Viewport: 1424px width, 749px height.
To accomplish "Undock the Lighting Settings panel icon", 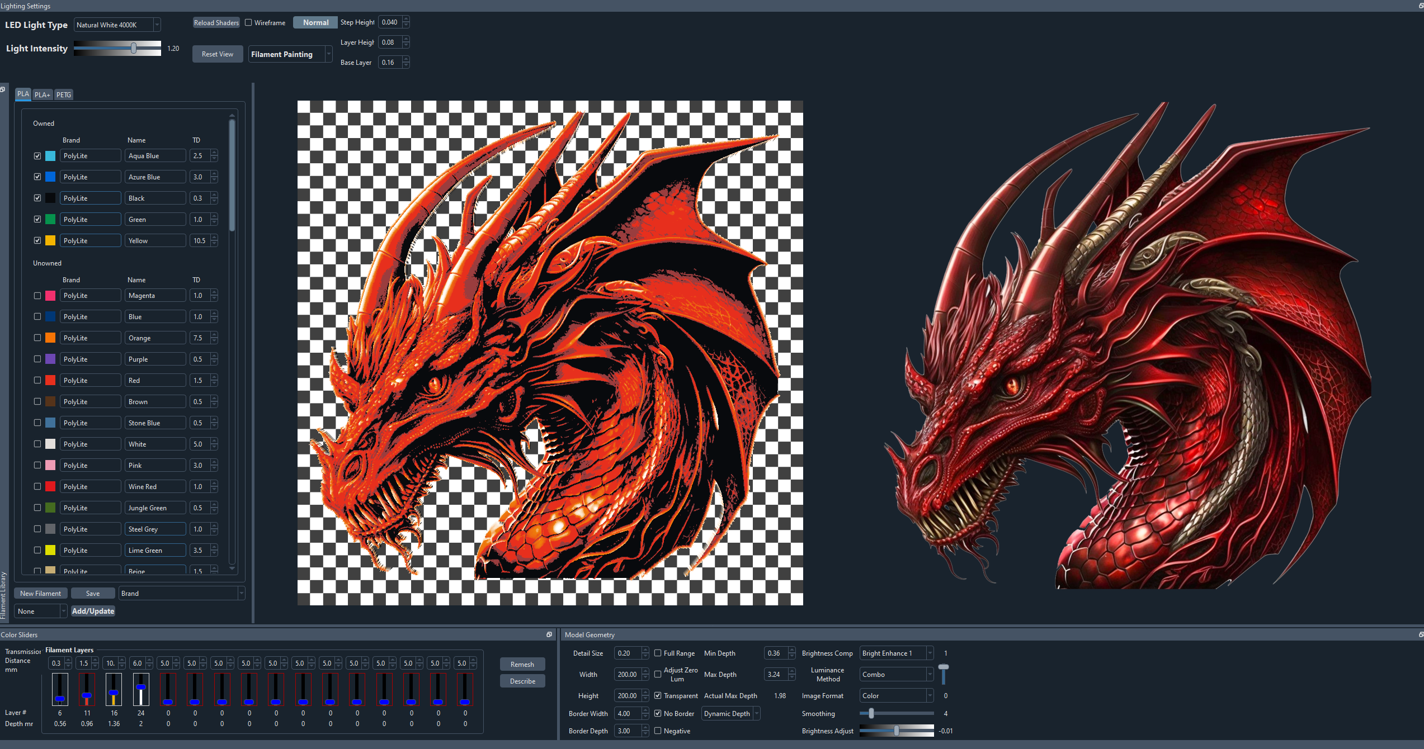I will pos(1421,6).
